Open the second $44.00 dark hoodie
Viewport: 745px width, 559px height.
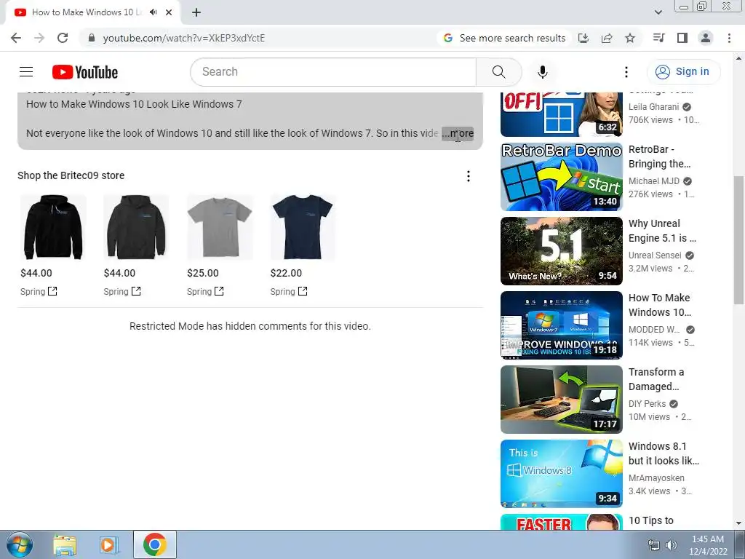tap(136, 227)
